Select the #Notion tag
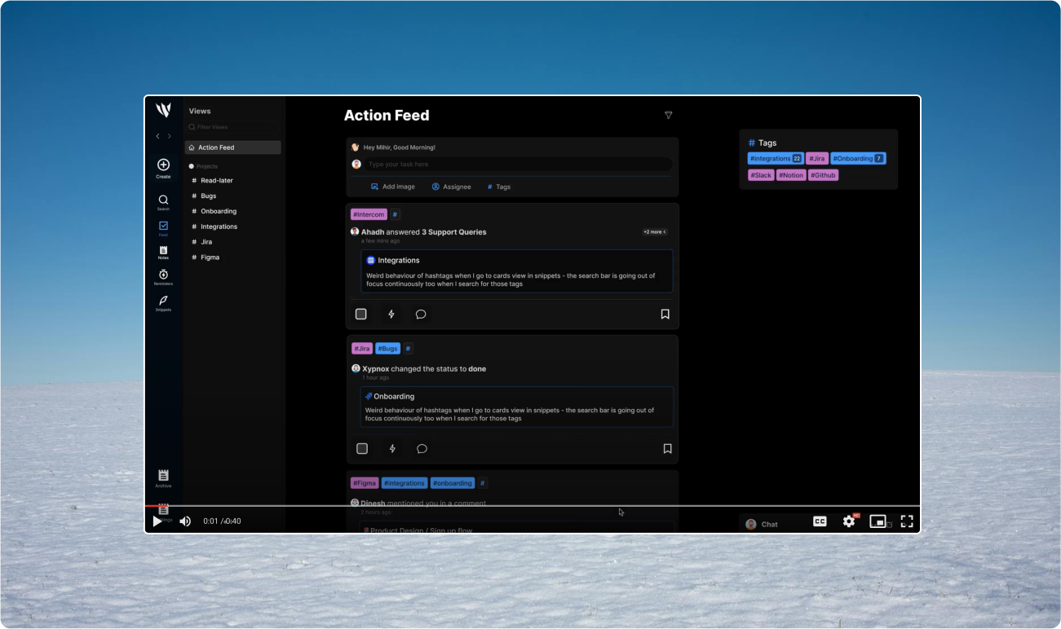 [x=791, y=175]
